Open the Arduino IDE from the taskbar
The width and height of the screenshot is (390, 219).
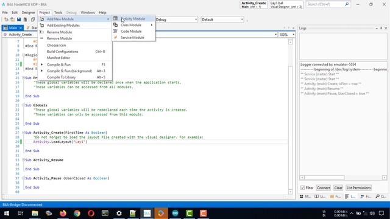point(175,214)
